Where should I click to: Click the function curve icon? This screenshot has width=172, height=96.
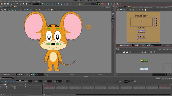(112, 4)
